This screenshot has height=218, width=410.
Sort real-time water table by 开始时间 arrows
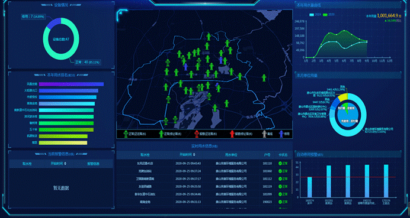click(194, 155)
